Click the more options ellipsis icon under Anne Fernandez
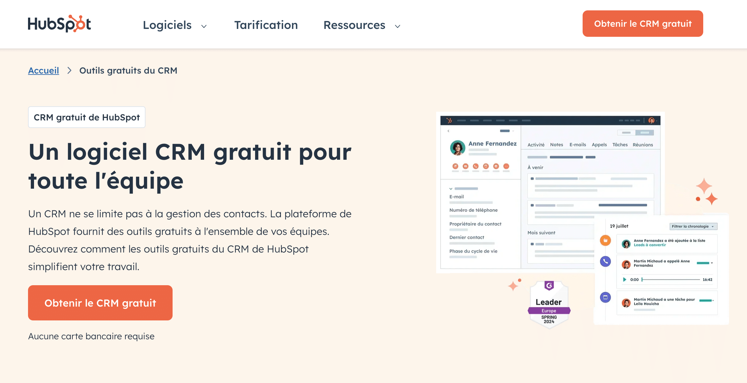This screenshot has width=747, height=383. [x=506, y=166]
